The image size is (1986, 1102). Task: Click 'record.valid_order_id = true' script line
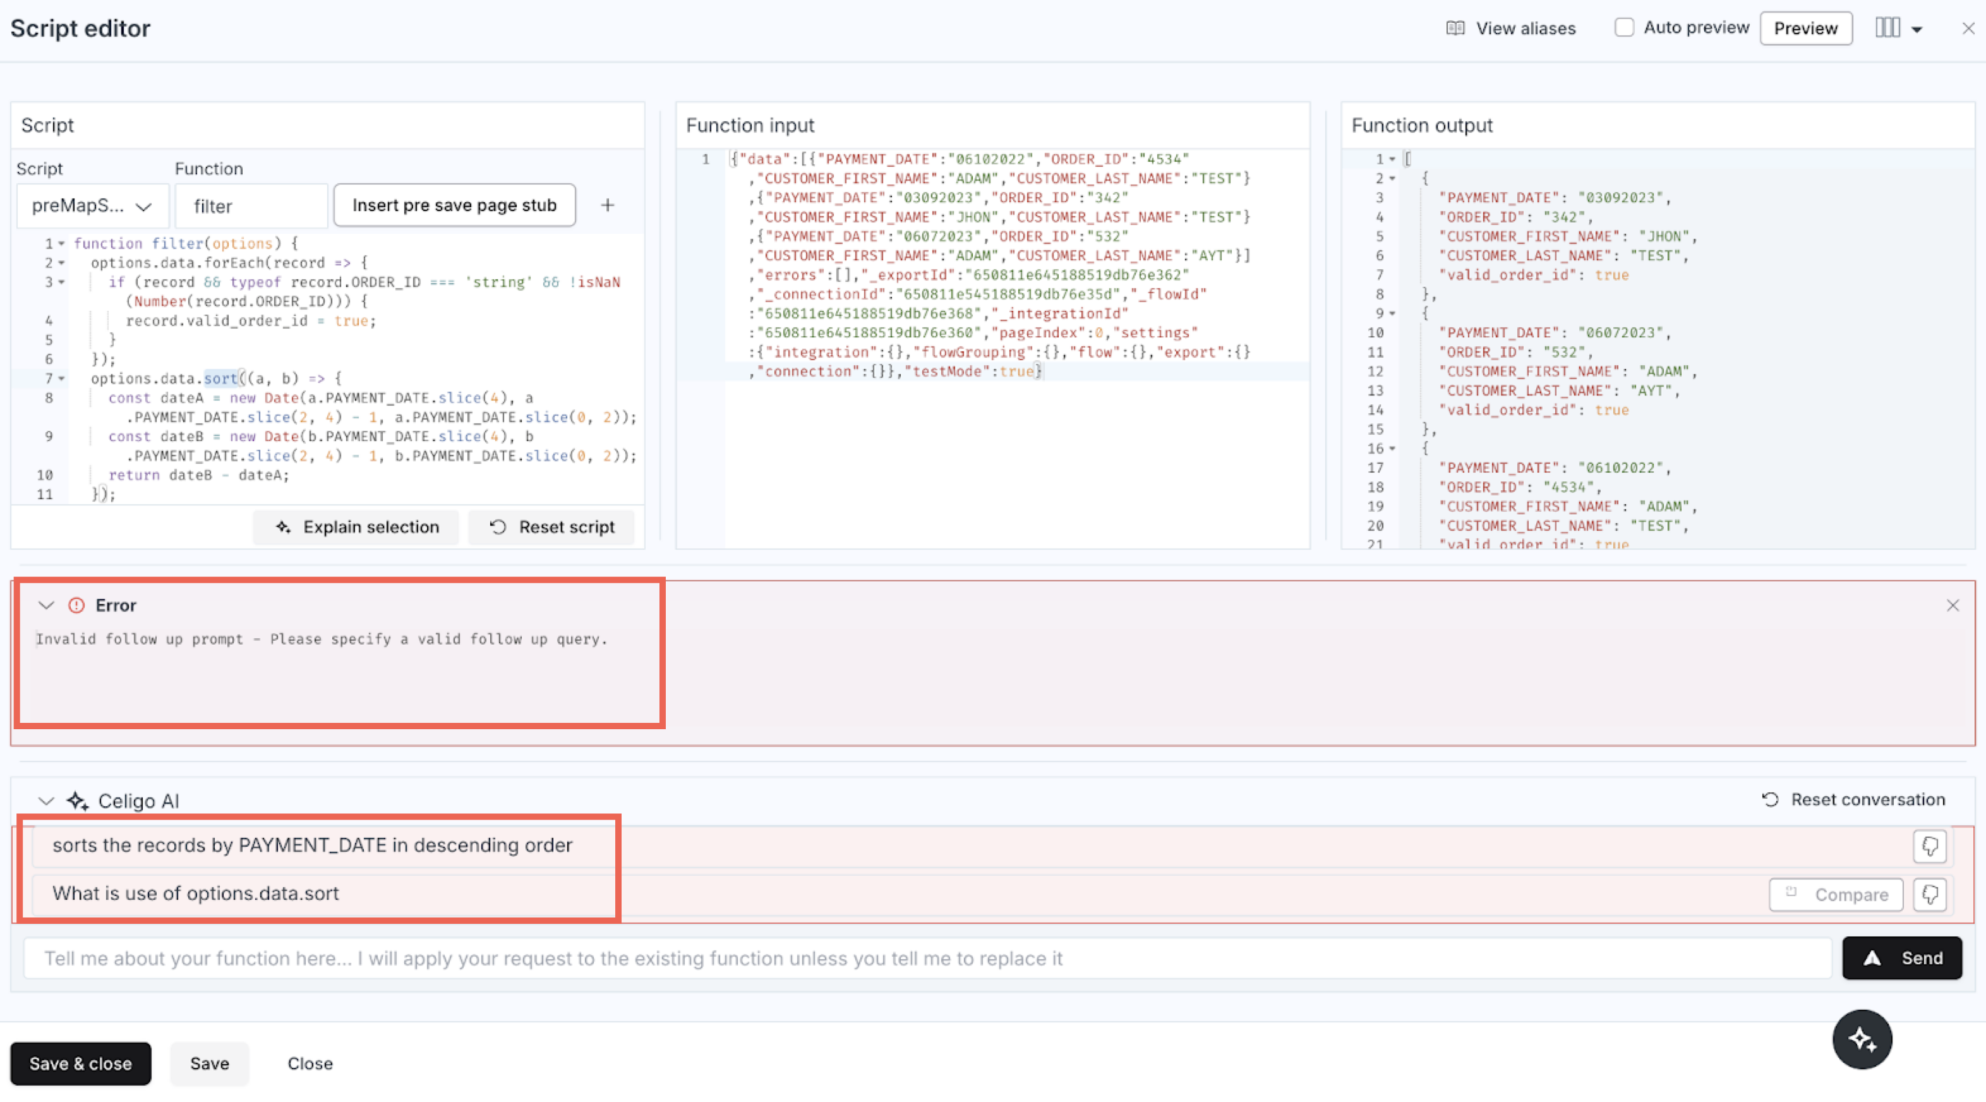click(251, 321)
